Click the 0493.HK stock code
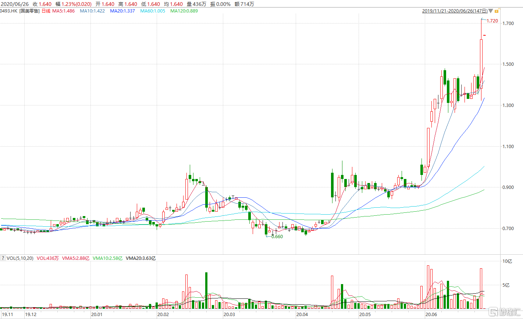 click(x=9, y=11)
